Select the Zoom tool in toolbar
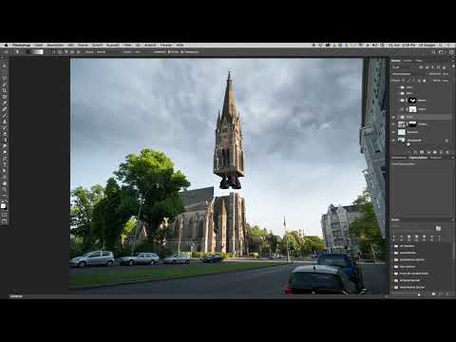The image size is (456, 342). 5,189
